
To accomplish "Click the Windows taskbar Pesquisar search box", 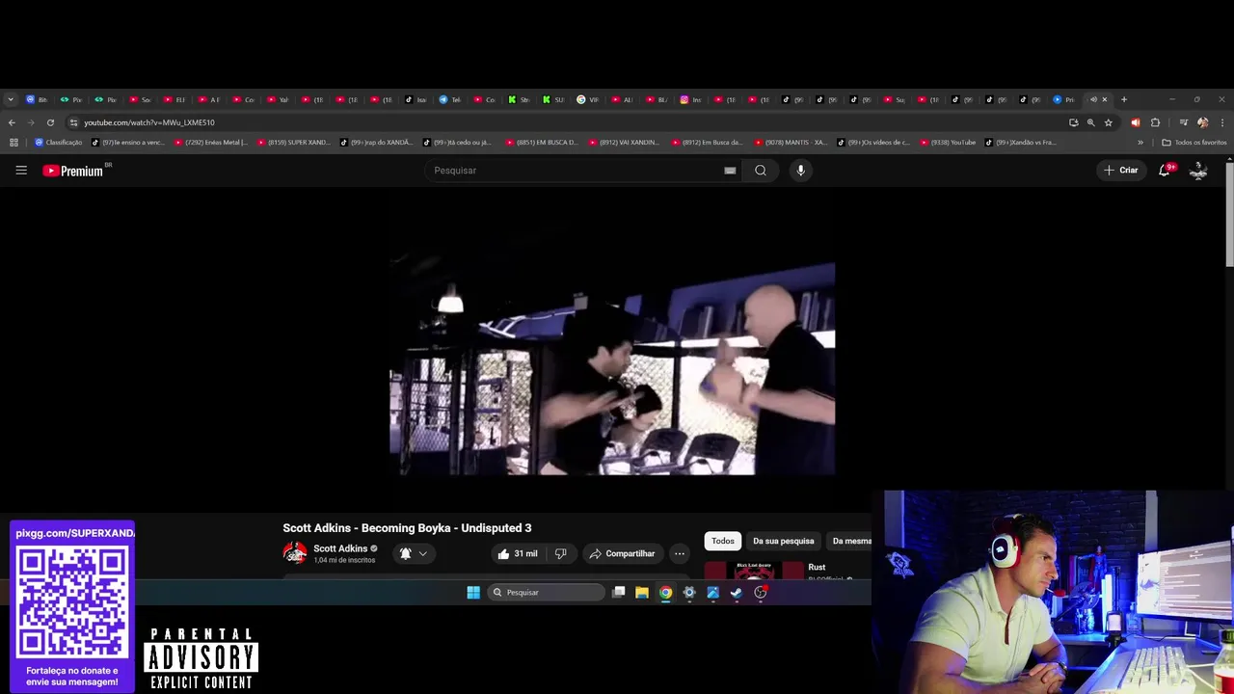I will [x=546, y=592].
